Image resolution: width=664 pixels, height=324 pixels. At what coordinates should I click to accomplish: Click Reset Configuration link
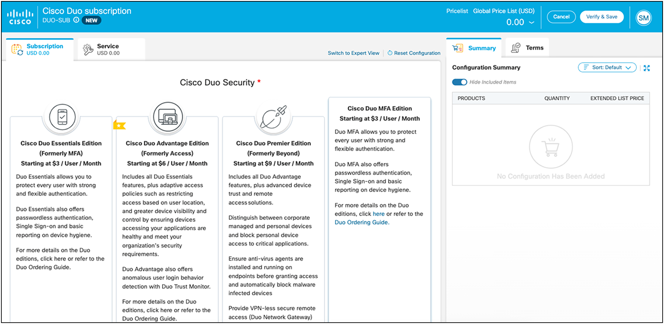pos(417,53)
